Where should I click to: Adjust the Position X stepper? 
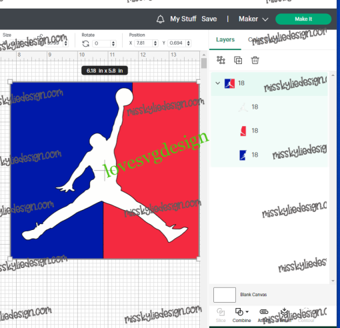click(155, 43)
